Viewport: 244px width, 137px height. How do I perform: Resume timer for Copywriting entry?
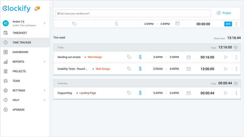[x=226, y=93]
